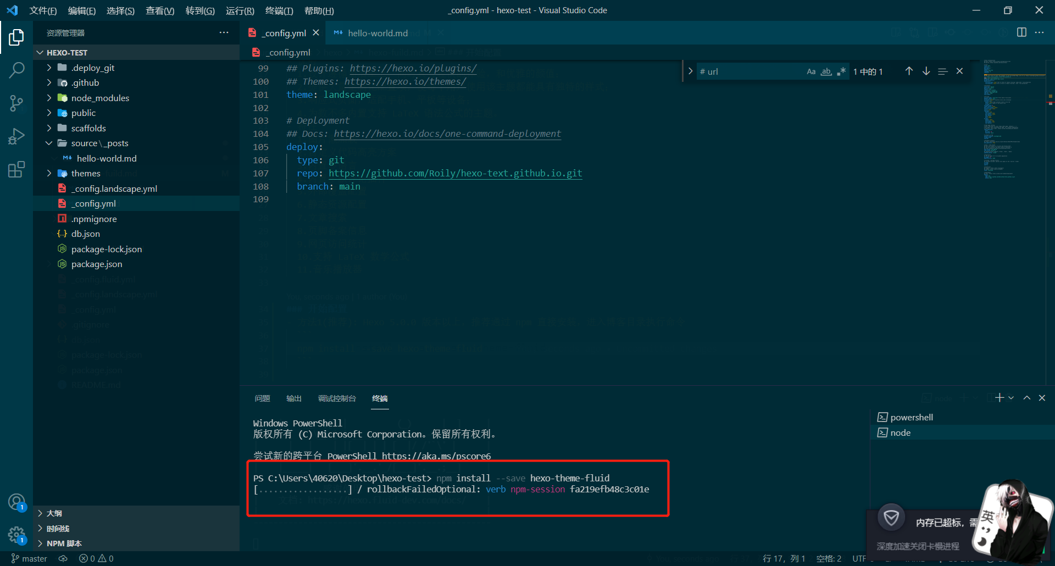Open editor more actions ellipsis

(1039, 32)
